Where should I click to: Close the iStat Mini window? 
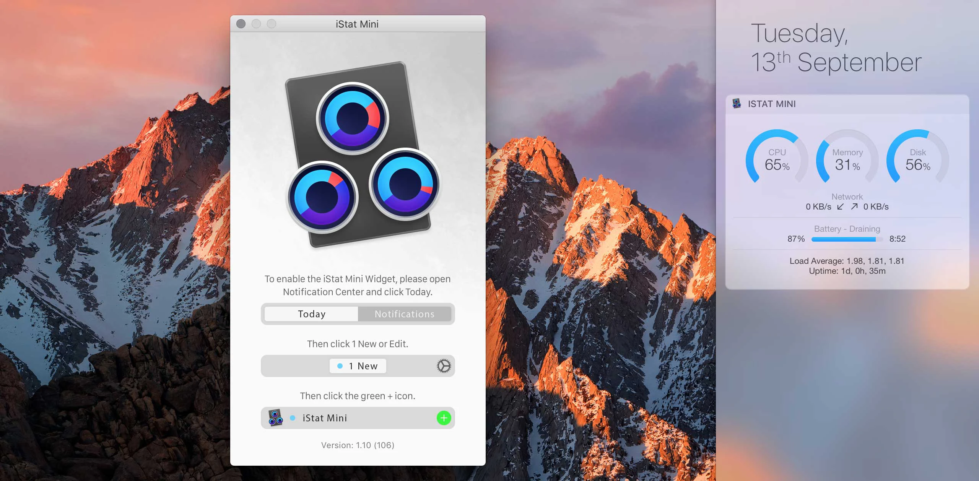pyautogui.click(x=241, y=24)
